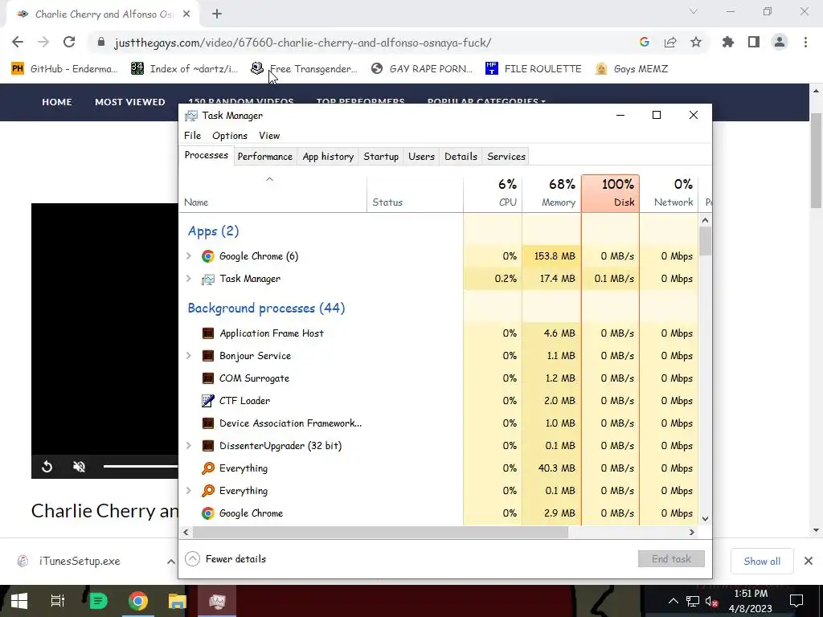The width and height of the screenshot is (823, 617).
Task: Collapse Task Manager with Fewer details
Action: pos(226,559)
